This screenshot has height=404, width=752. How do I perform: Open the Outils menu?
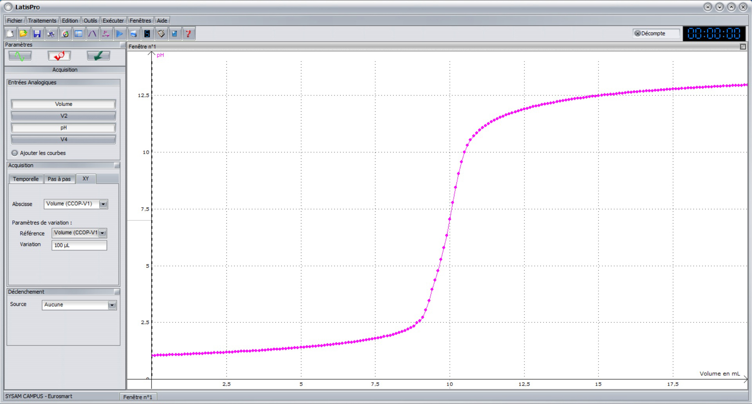coord(90,20)
